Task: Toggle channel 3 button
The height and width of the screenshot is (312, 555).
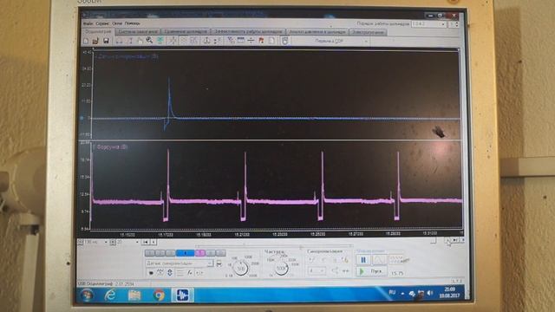Action: click(x=170, y=253)
